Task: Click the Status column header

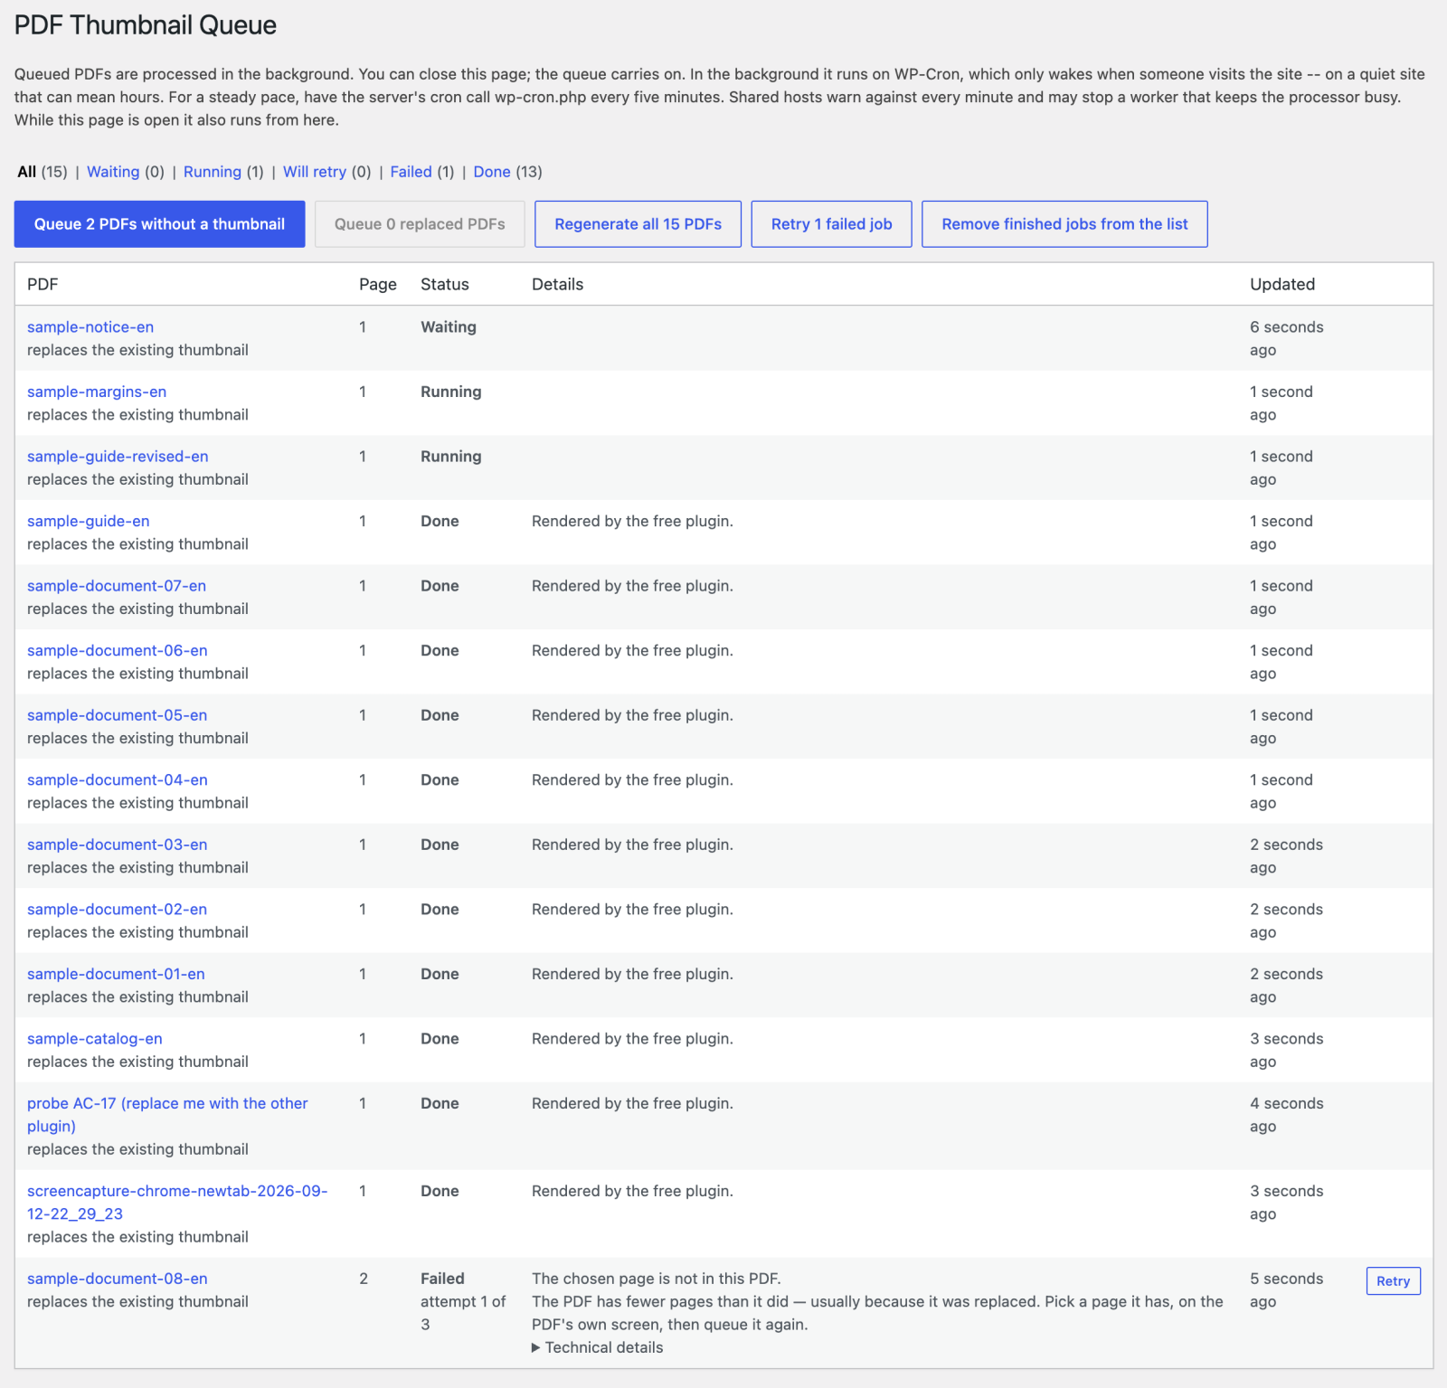Action: 445,285
